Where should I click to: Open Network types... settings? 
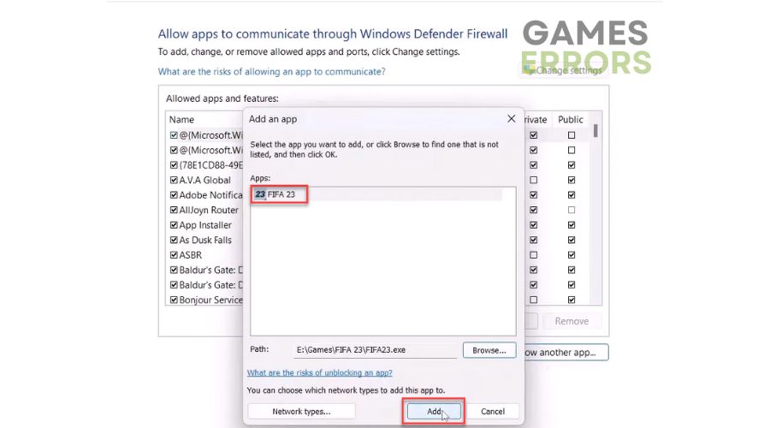tap(301, 411)
